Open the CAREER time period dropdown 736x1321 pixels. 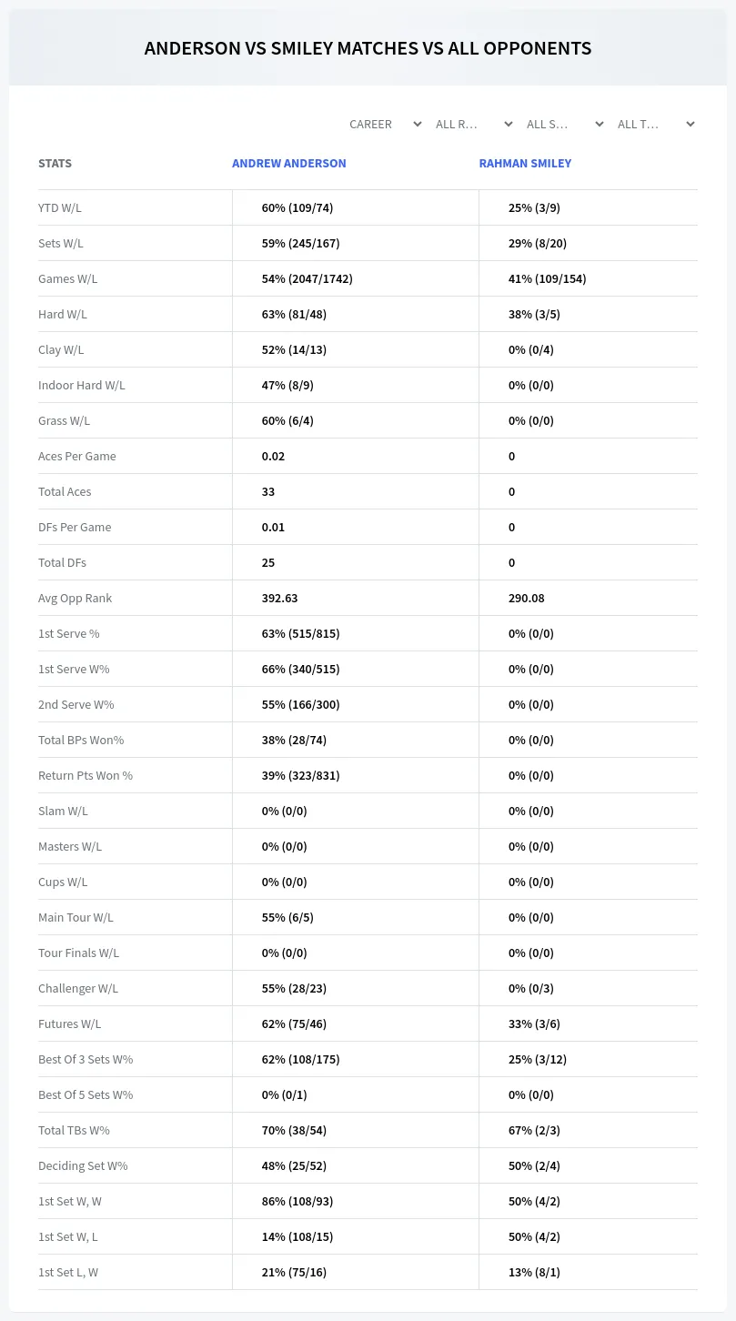click(384, 125)
